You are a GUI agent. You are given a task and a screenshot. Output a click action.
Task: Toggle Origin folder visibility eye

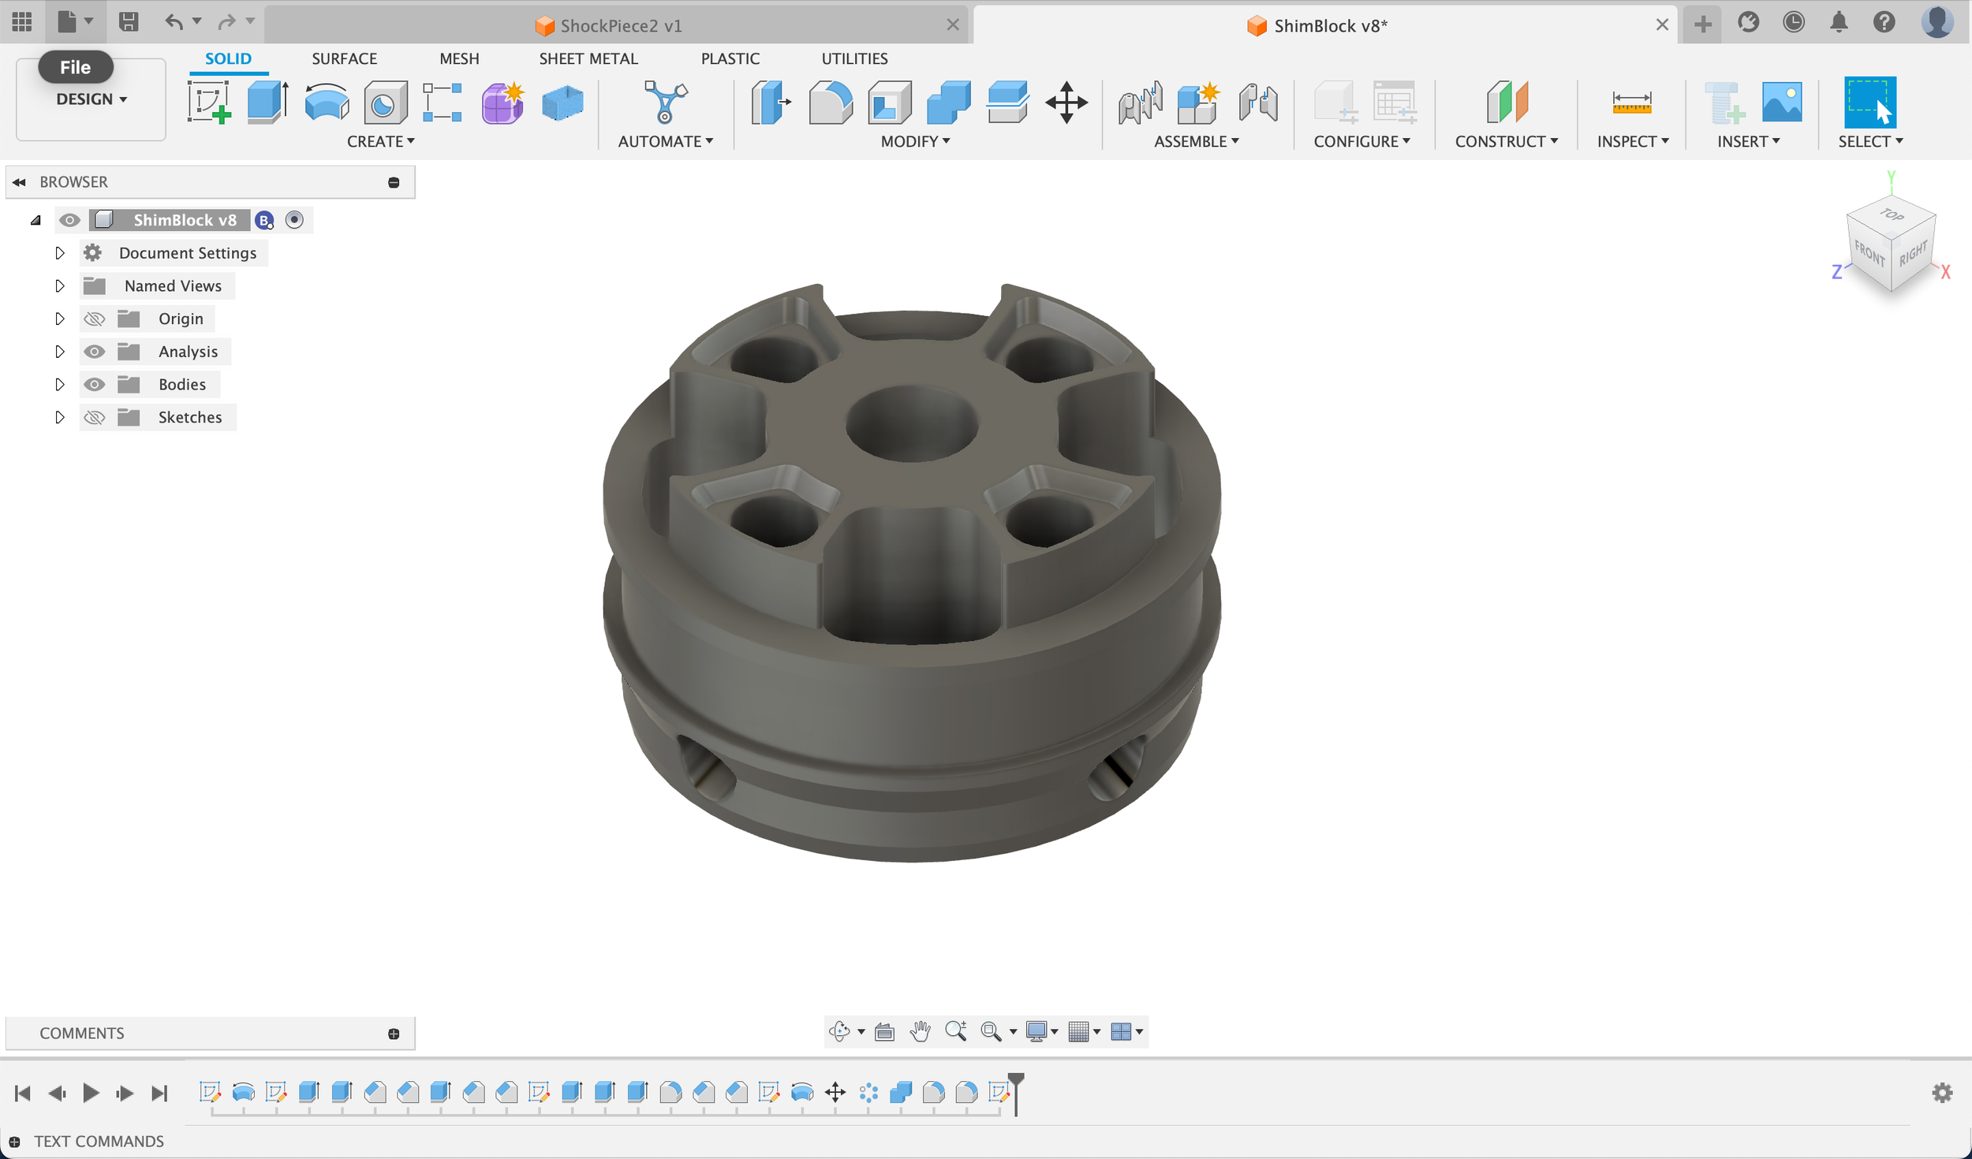95,319
